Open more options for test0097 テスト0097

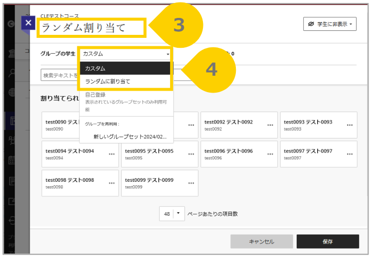click(x=350, y=154)
